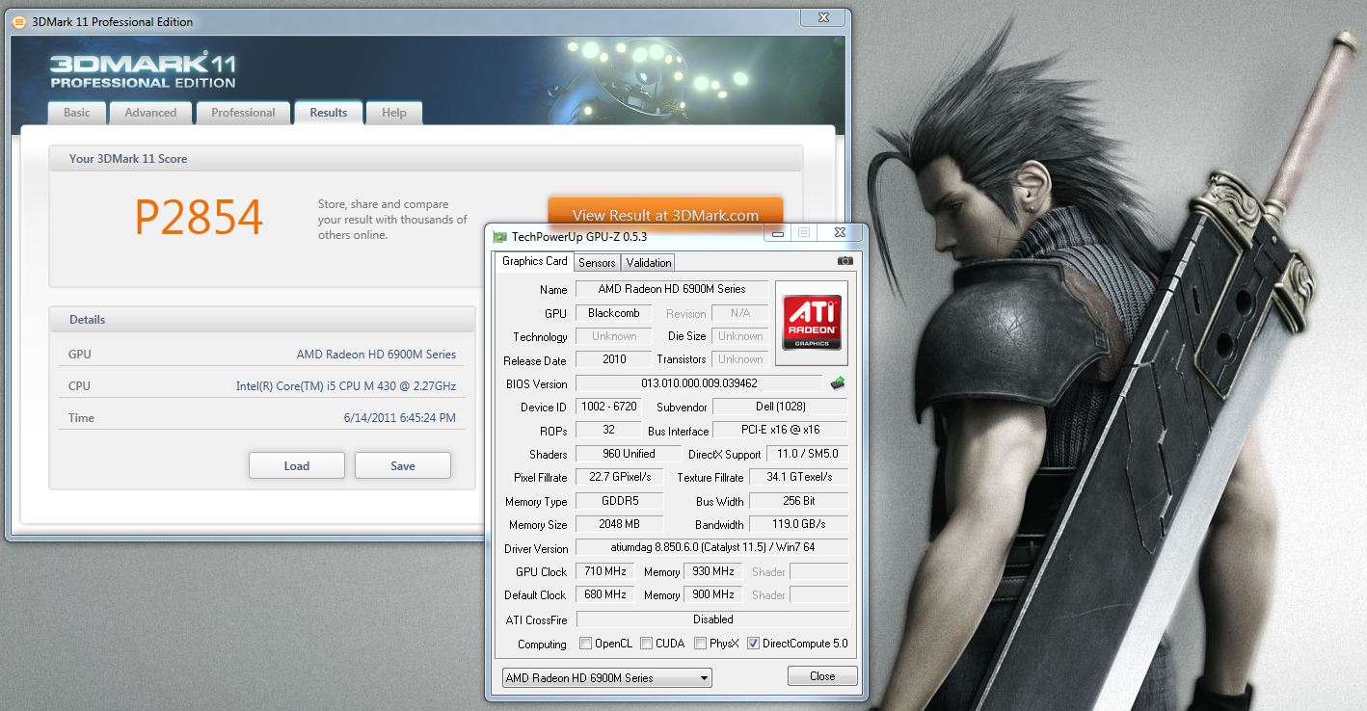The image size is (1367, 711).
Task: Switch to the Basic tab in 3DMark
Action: (77, 113)
